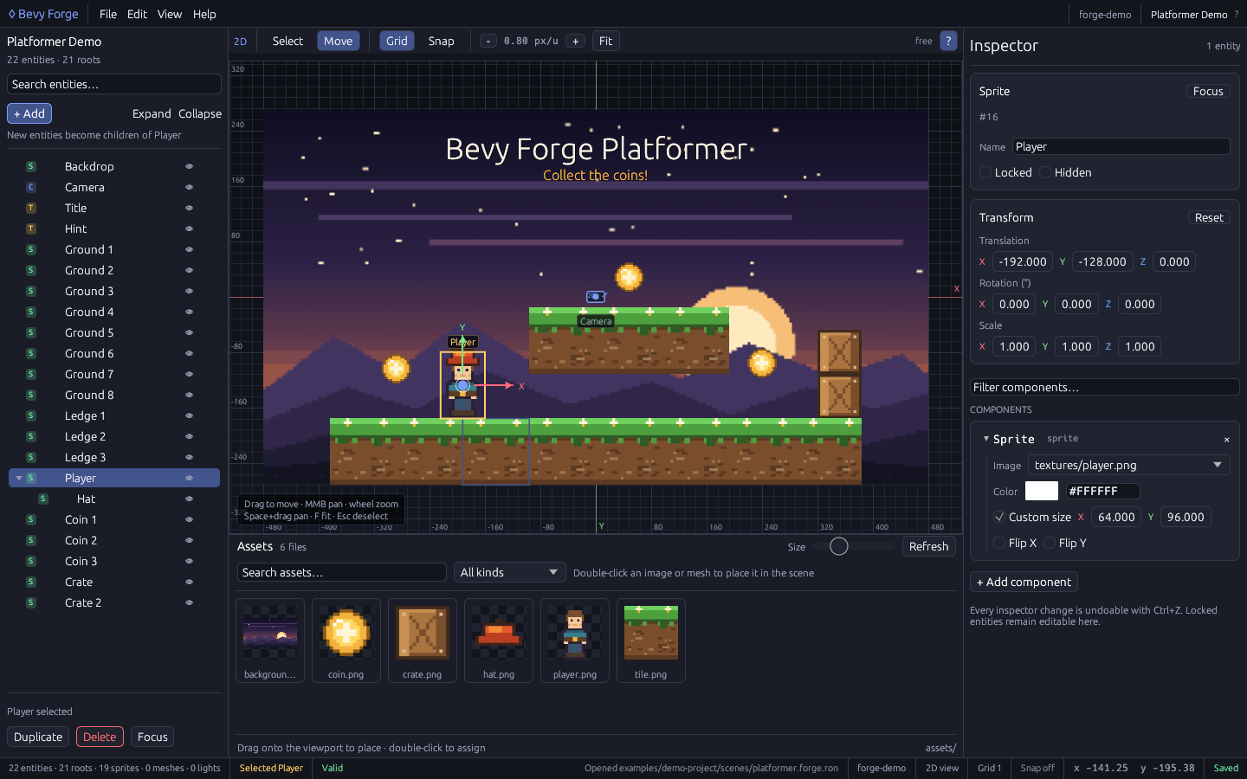Refresh the assets list
Viewport: 1247px width, 779px height.
pyautogui.click(x=928, y=546)
